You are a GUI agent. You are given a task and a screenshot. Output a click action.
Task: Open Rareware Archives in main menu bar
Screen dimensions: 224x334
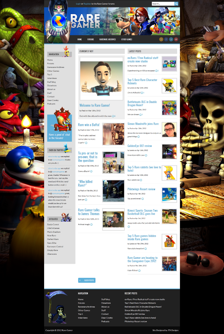pos(108,39)
